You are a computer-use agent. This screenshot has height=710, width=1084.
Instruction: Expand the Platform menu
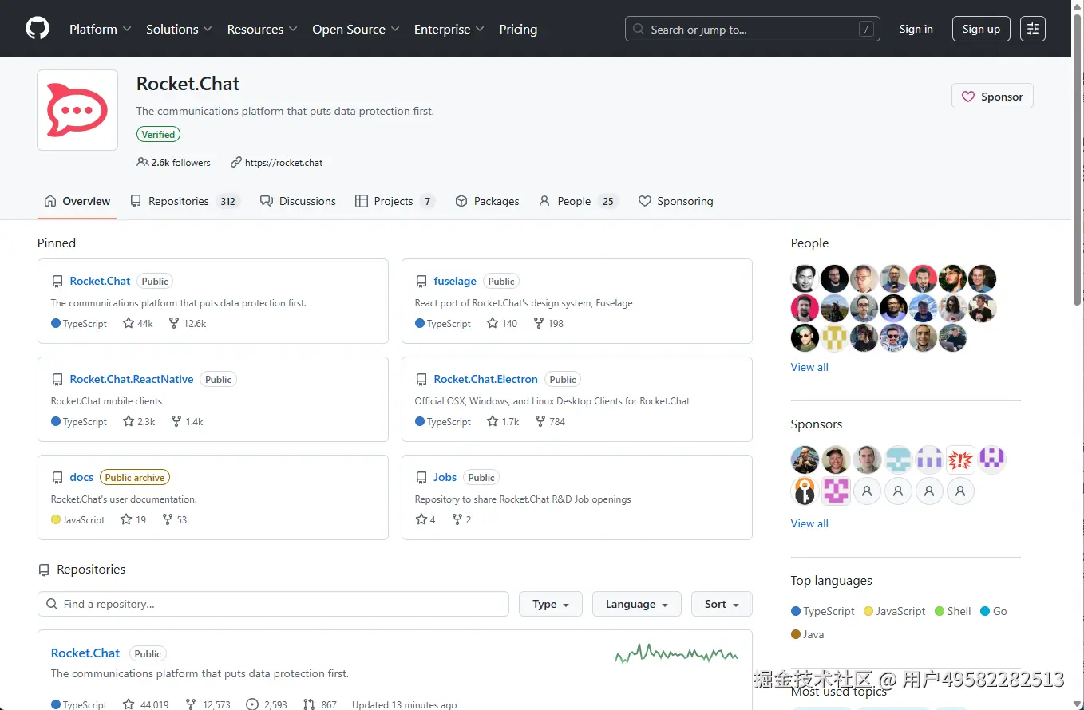click(x=100, y=29)
